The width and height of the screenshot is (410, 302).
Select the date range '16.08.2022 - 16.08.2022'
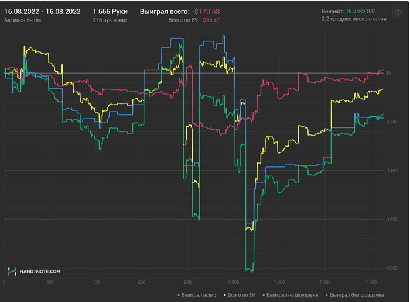(x=42, y=12)
